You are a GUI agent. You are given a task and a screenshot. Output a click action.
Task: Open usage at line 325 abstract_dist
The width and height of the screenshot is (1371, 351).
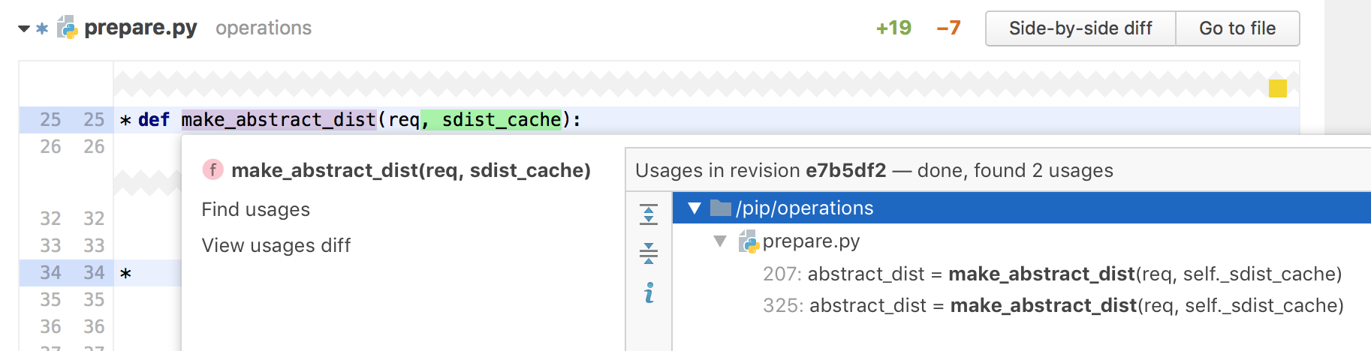tap(1053, 305)
